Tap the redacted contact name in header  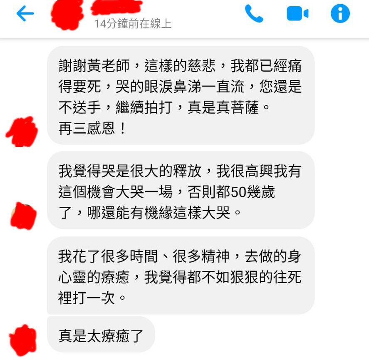(x=116, y=7)
